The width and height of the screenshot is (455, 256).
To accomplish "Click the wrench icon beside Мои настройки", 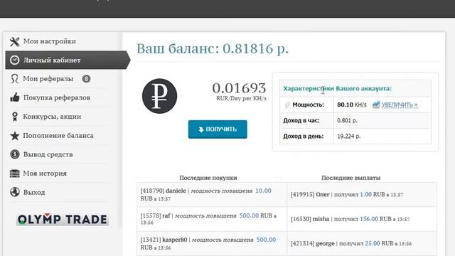I will click(14, 41).
